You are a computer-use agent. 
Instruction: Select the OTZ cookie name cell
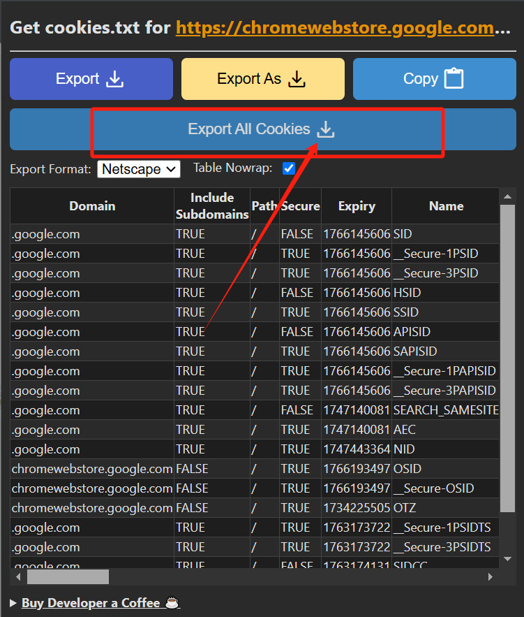tap(446, 508)
